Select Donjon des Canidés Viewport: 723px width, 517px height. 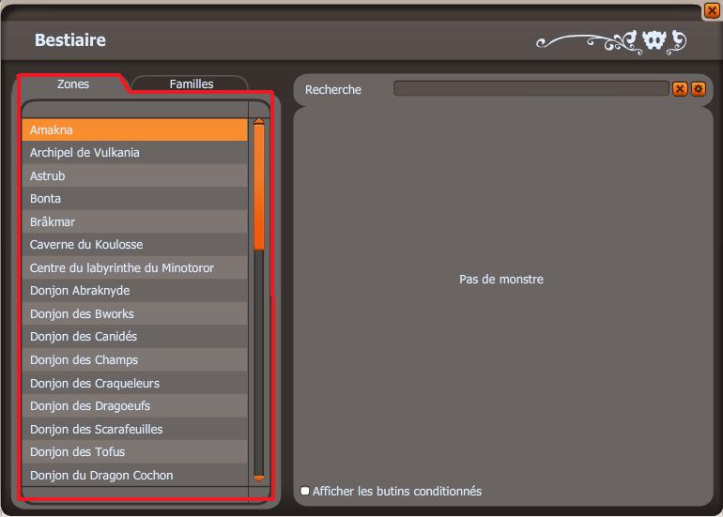tap(134, 337)
